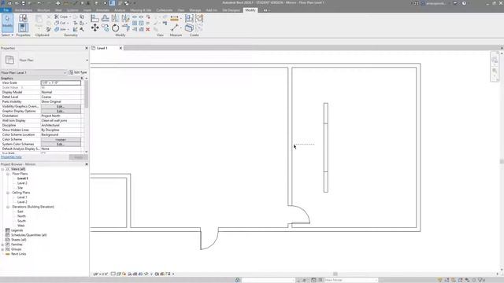Click the Aligned Dimension measure icon

click(x=174, y=19)
